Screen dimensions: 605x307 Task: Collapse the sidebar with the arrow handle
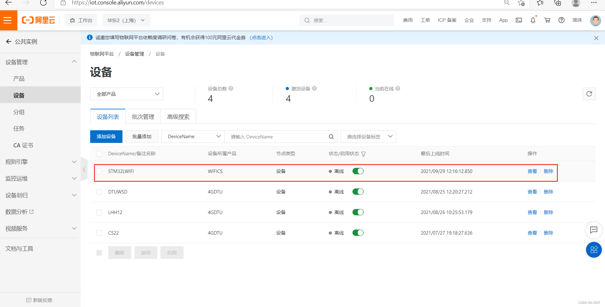(84, 170)
